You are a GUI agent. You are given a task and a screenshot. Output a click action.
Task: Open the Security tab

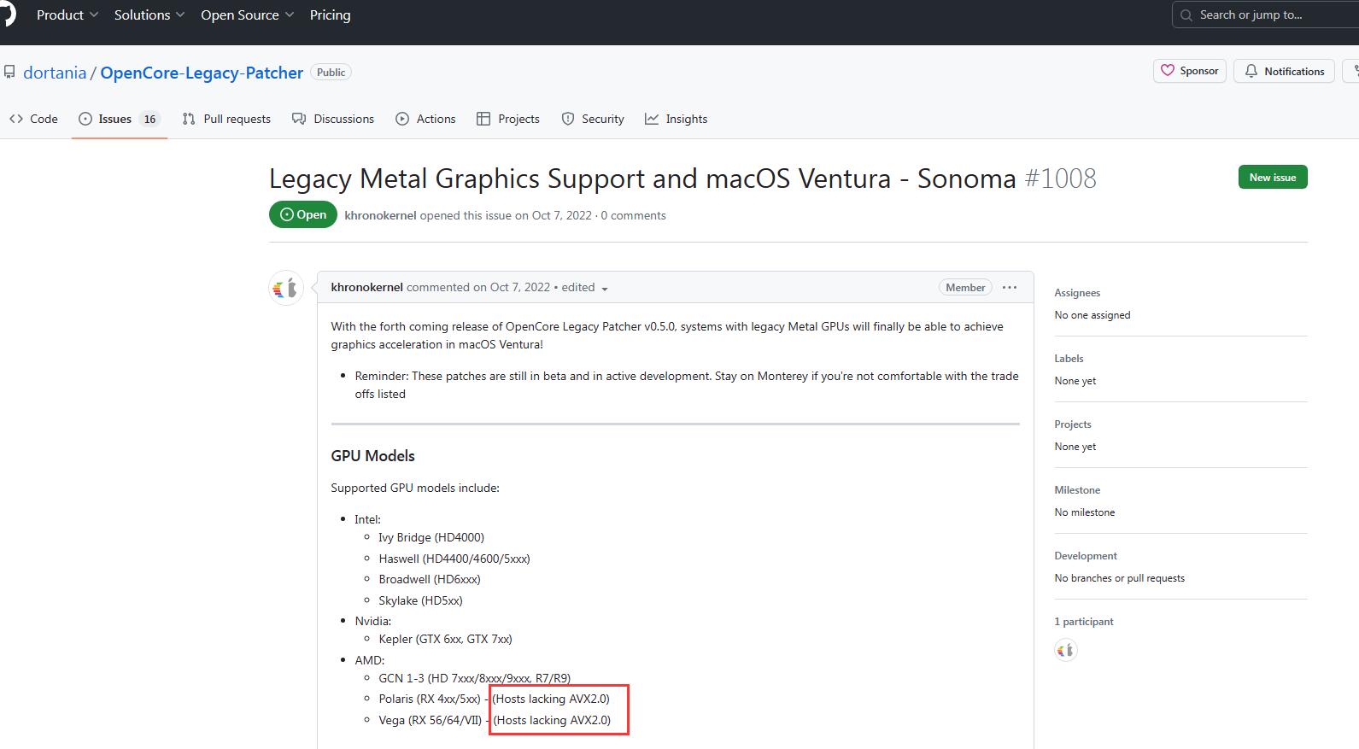click(593, 119)
